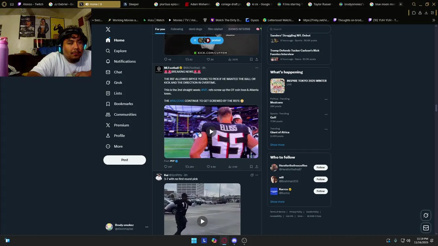
Task: Open more options on Kai's post
Action: [257, 175]
